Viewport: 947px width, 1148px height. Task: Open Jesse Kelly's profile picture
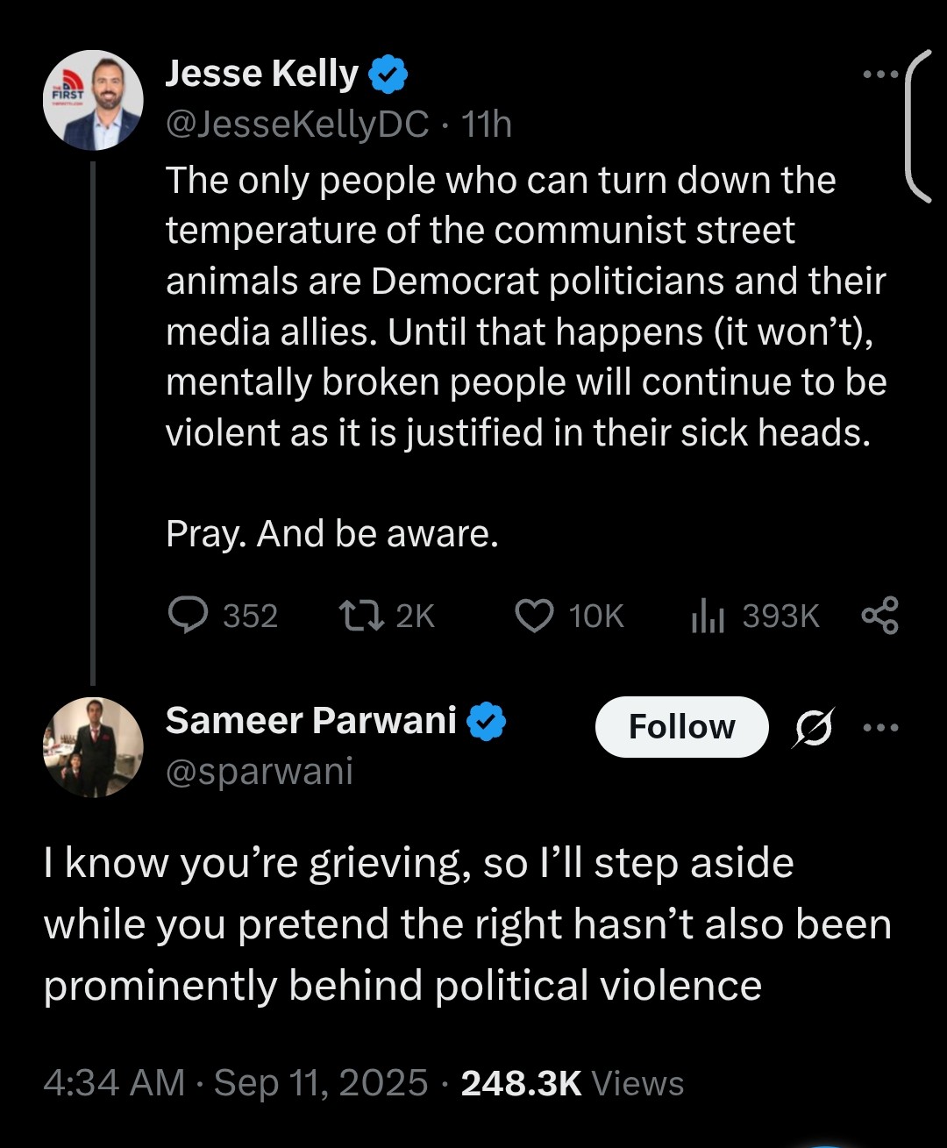[x=93, y=100]
